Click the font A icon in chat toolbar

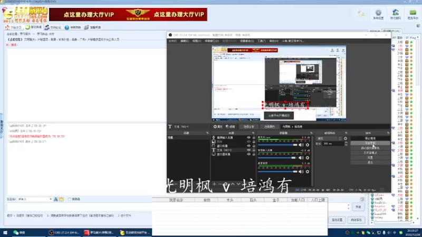pyautogui.click(x=56, y=200)
